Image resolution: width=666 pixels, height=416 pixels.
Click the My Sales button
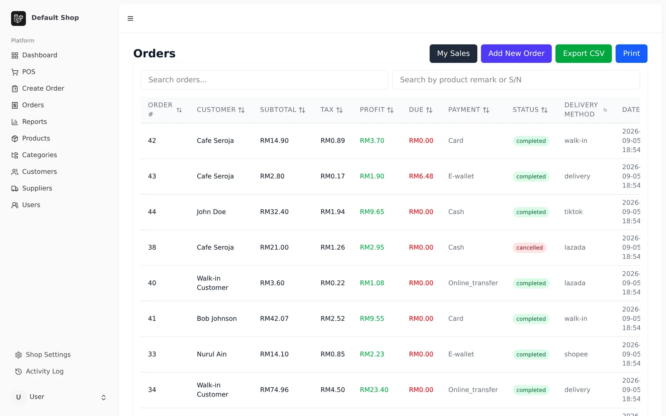pyautogui.click(x=453, y=54)
